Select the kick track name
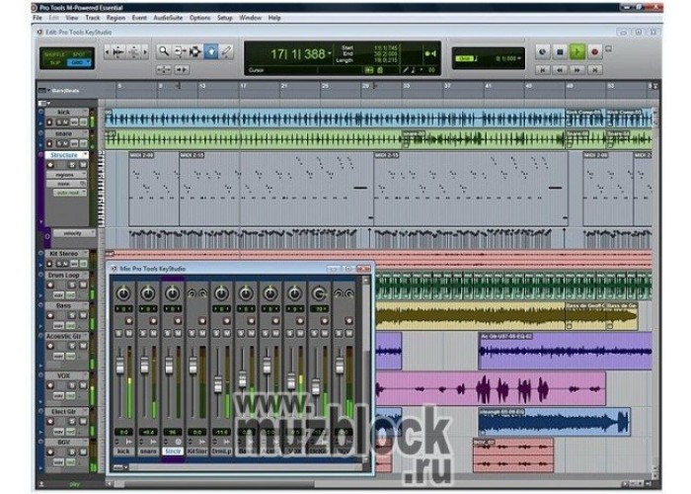Viewport: 691px width, 494px height. [64, 113]
